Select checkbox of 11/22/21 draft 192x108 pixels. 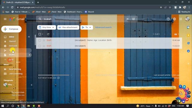40,46
